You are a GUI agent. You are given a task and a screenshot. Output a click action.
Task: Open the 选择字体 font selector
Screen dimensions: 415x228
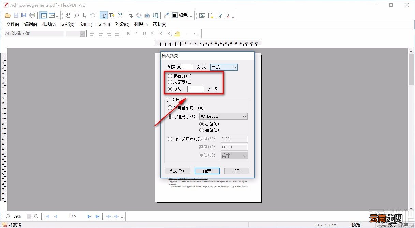34,34
